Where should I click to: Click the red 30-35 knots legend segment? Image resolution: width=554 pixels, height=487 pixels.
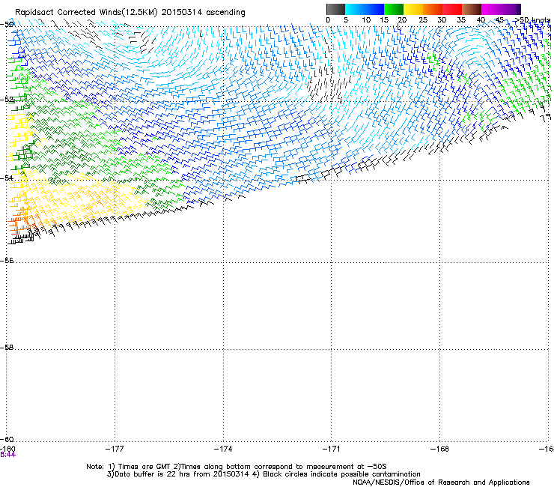click(x=452, y=9)
